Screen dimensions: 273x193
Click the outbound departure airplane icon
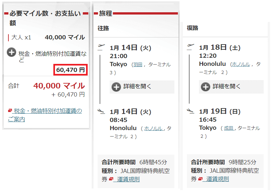click(101, 47)
